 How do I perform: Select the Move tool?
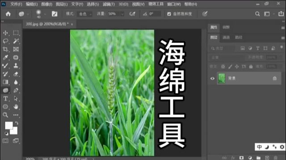5,33
